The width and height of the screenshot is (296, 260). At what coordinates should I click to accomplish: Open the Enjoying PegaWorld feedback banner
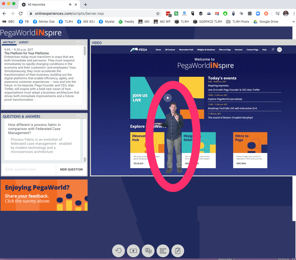tap(44, 195)
